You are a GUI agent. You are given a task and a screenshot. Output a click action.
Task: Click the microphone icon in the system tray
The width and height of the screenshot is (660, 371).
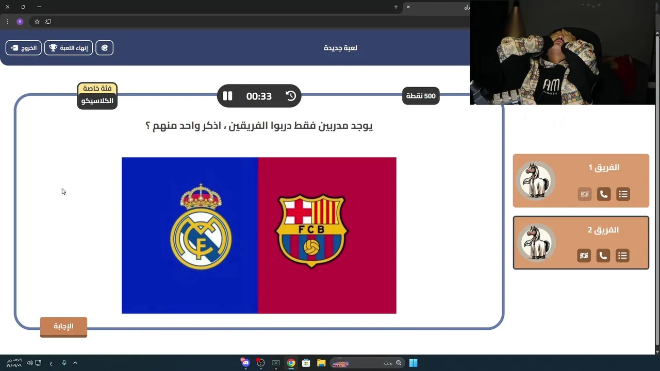[64, 363]
